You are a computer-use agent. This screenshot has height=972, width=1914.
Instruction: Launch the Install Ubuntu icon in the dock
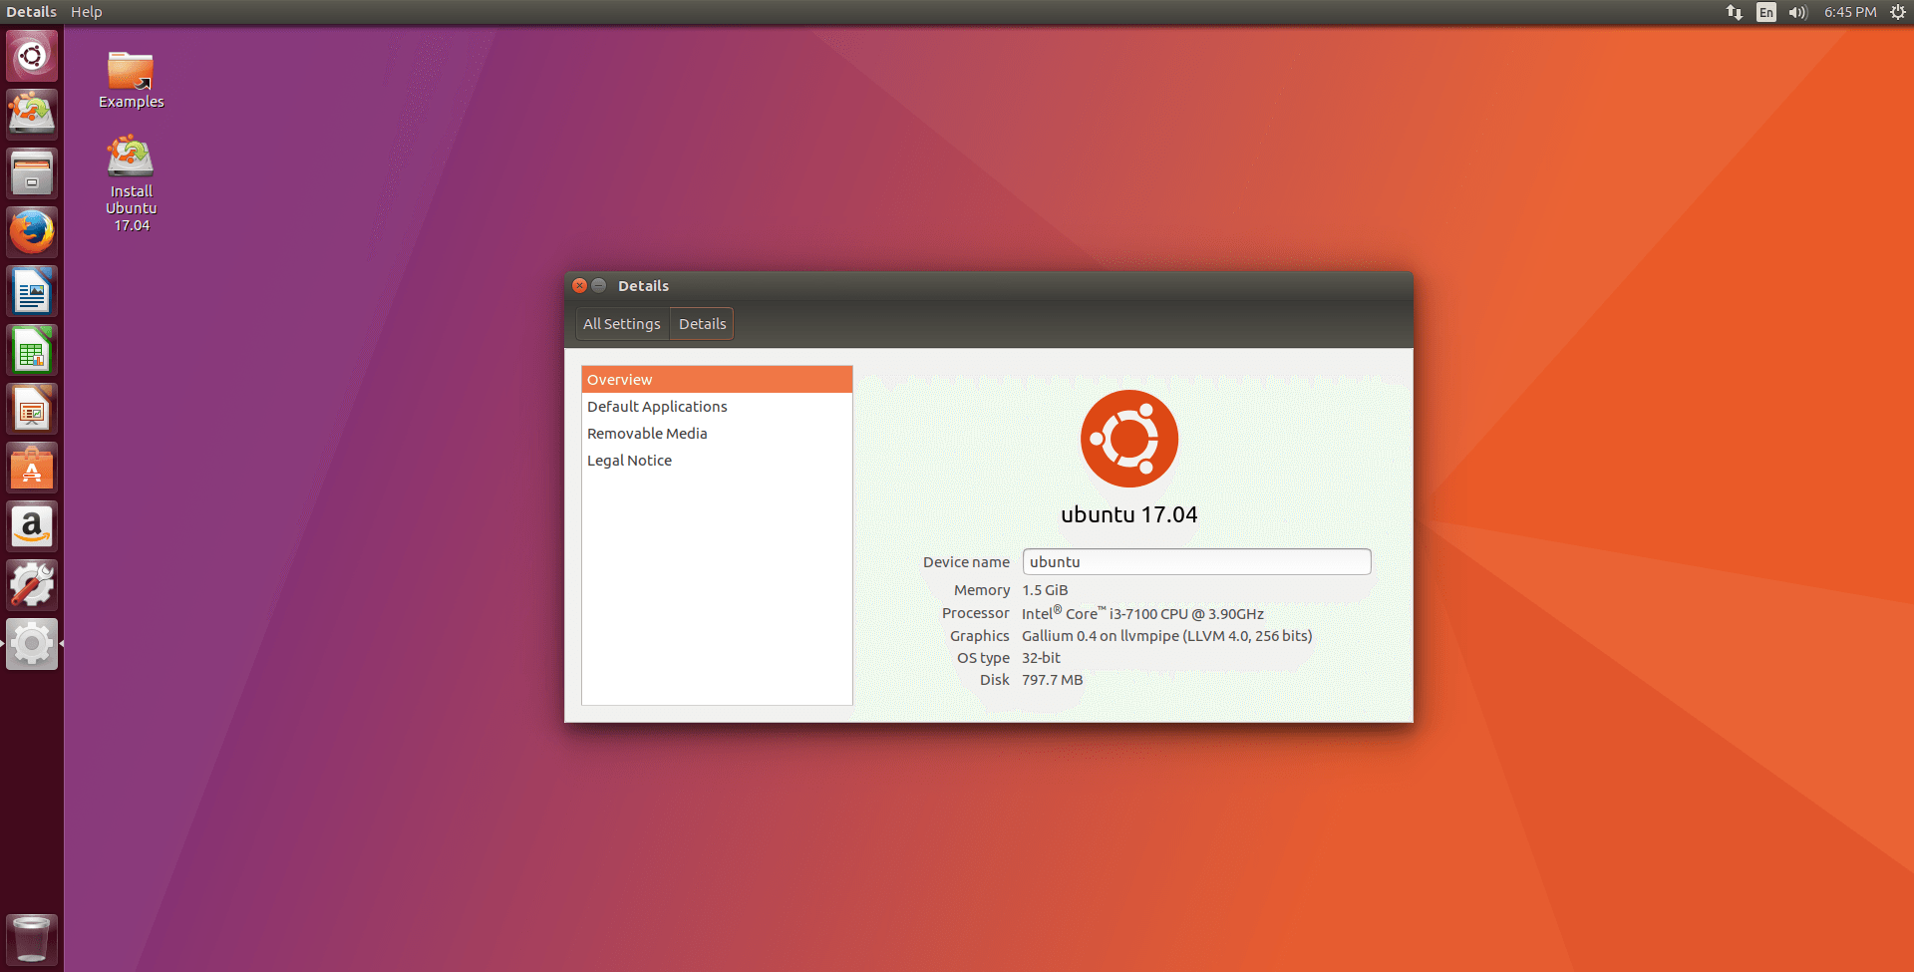tap(32, 114)
